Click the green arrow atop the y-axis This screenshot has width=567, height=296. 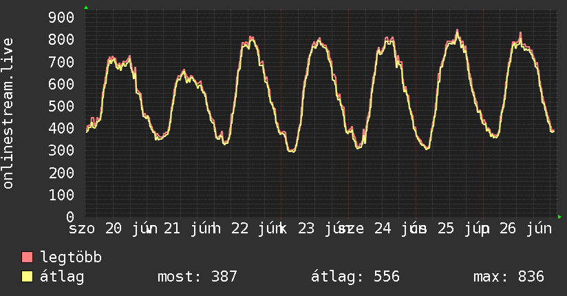[x=86, y=8]
